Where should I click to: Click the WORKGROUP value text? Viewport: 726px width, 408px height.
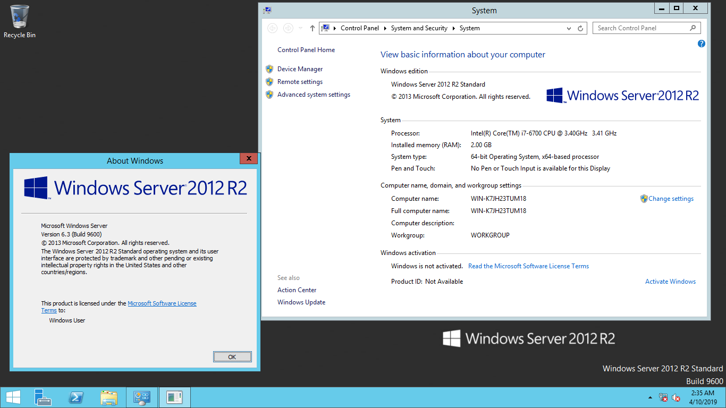point(490,235)
